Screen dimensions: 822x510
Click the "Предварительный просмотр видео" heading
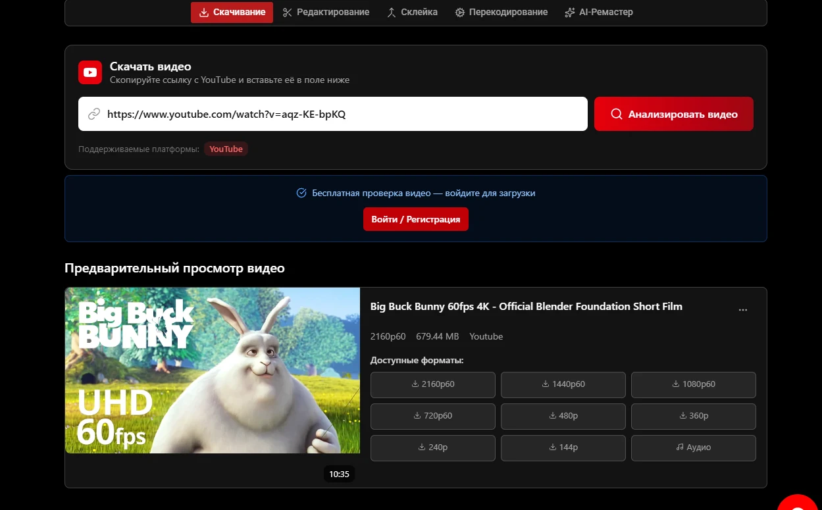point(174,268)
